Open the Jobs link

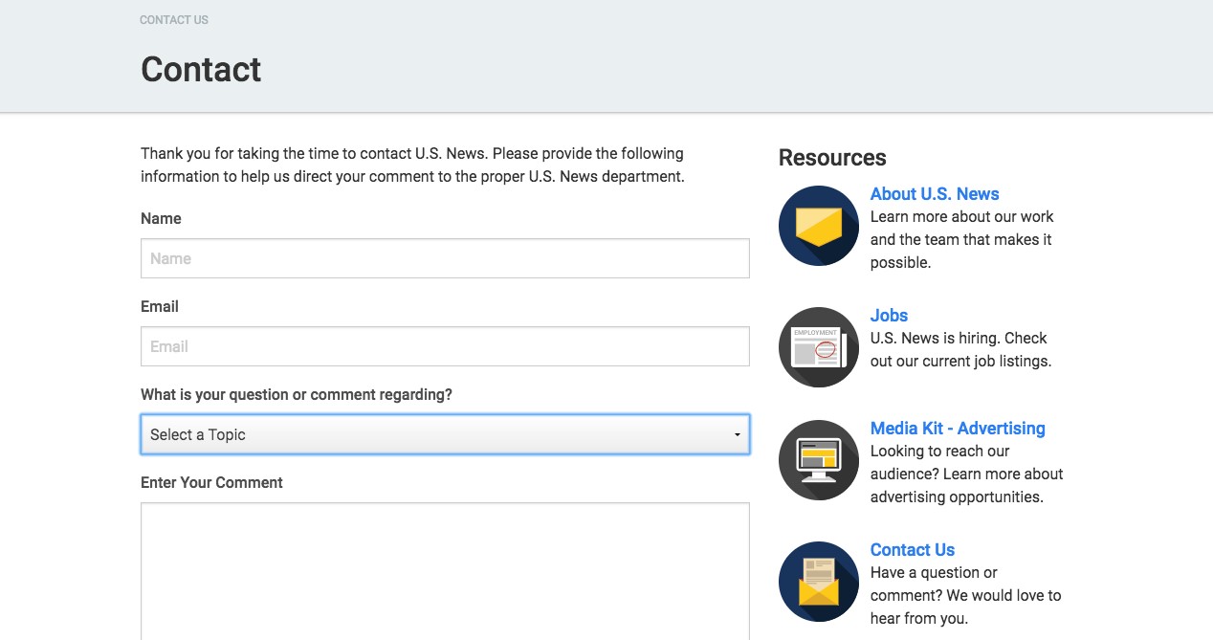pos(889,316)
